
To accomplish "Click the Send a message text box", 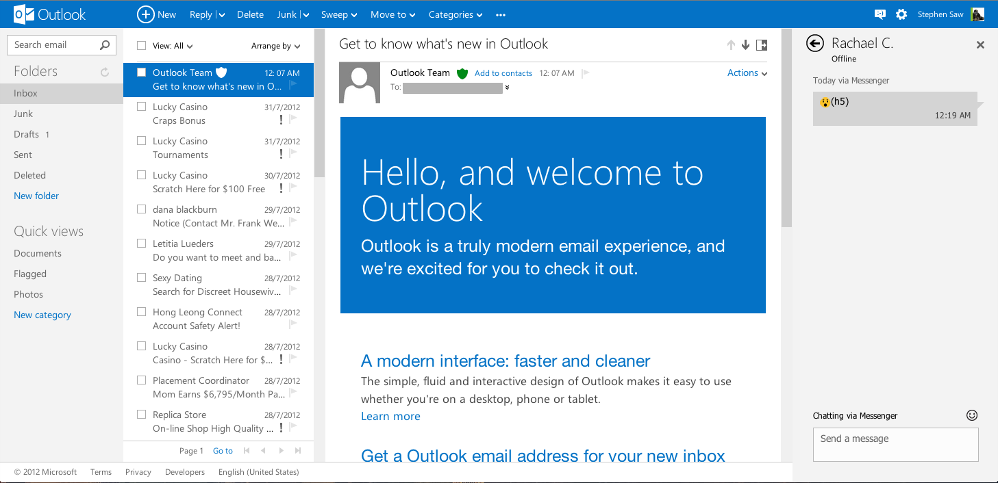I will coord(895,445).
